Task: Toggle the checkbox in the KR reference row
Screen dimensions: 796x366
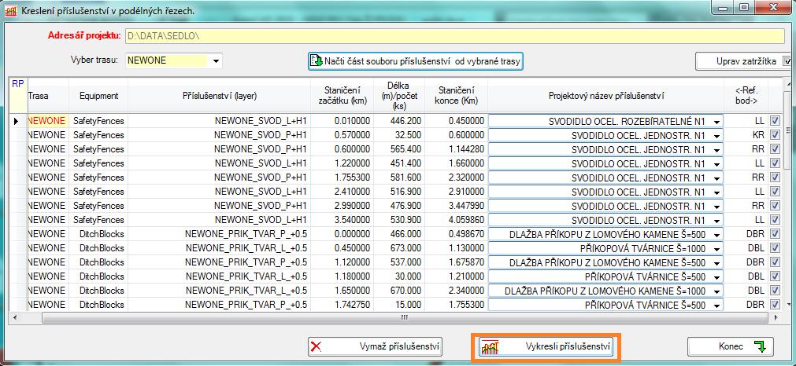Action: tap(775, 135)
